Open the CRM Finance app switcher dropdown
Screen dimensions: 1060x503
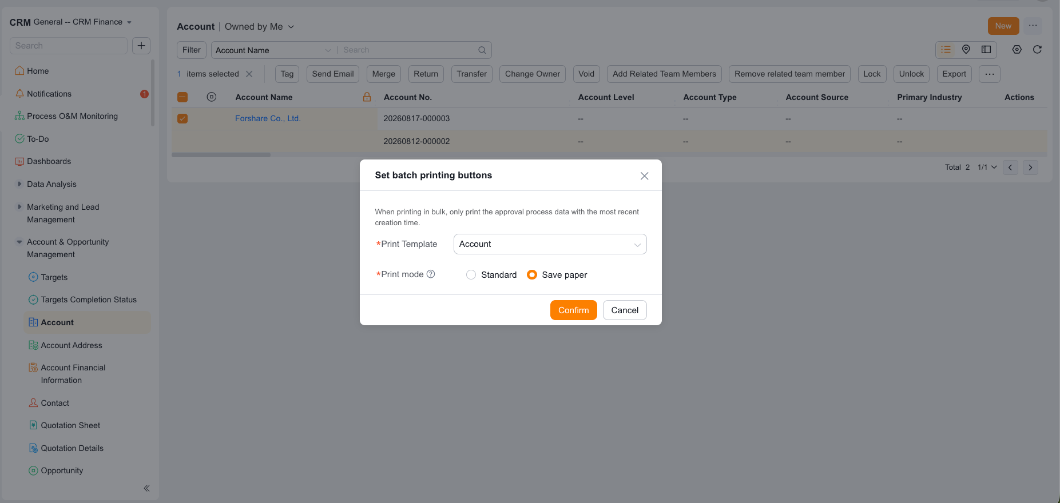click(x=82, y=22)
